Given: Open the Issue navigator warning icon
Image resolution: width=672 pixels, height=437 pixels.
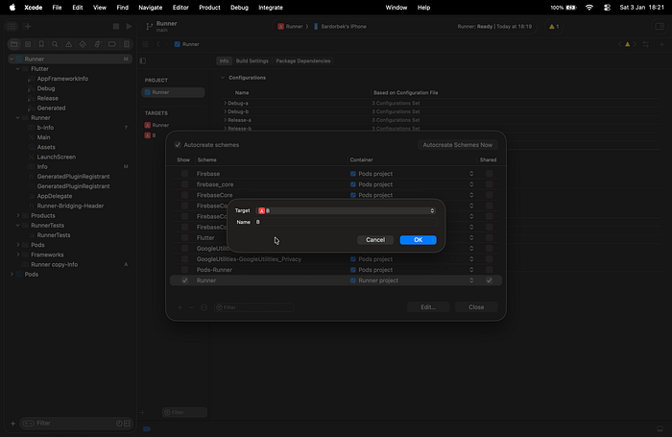Looking at the screenshot, I should (x=68, y=44).
